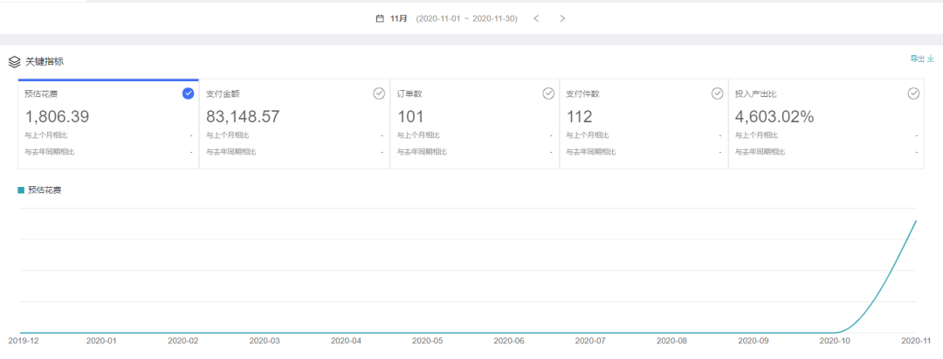Click the 2019-12 axis label
Screen dimensions: 943x359
[x=24, y=341]
